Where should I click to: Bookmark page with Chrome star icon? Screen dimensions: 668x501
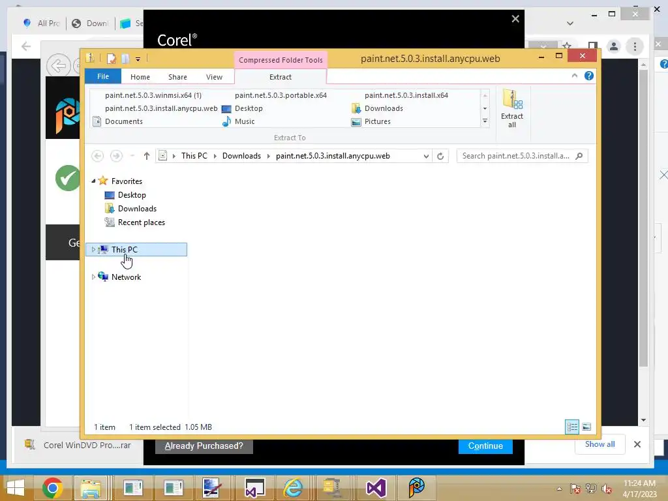click(567, 46)
